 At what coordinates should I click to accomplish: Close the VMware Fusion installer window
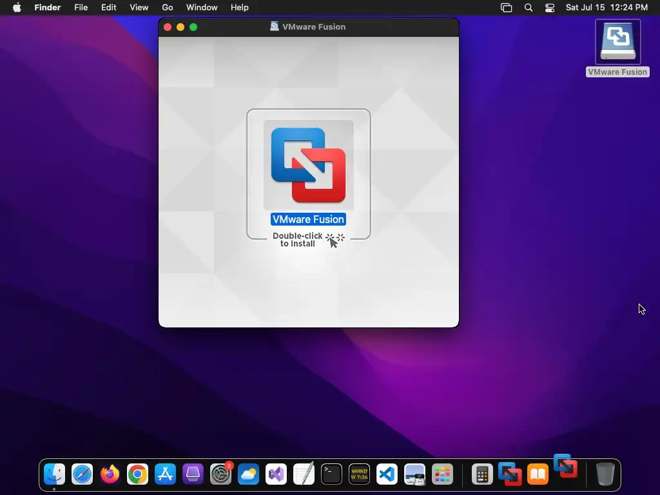tap(168, 27)
